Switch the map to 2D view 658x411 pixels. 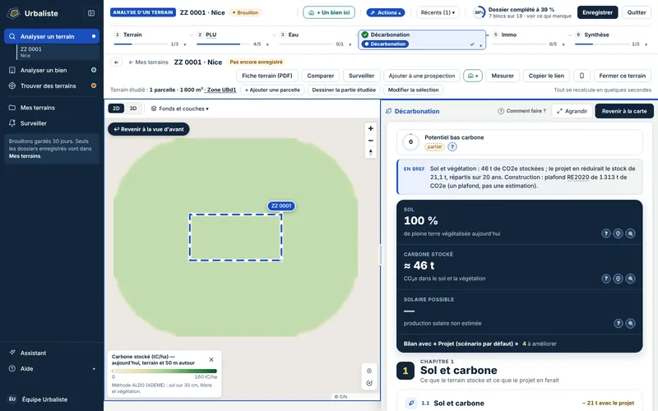116,109
